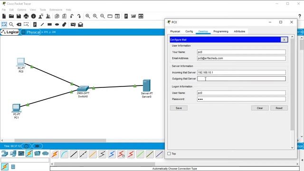Click the connections list horizontal scrollbar
304x171 pixels.
click(104, 164)
